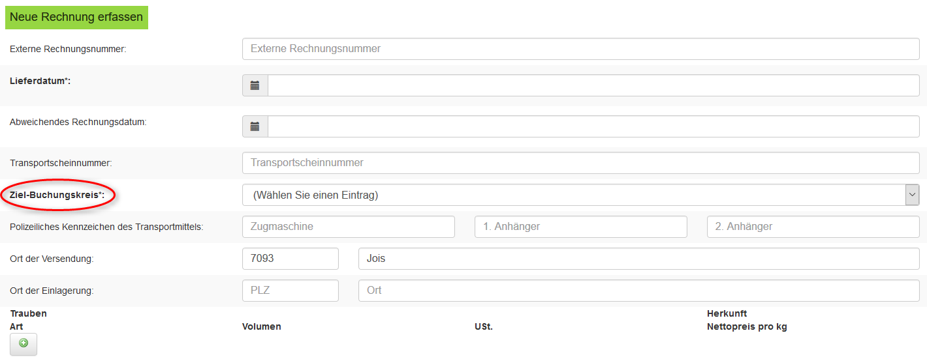Click the circled Ziel-Buchungskreis label

click(x=57, y=195)
